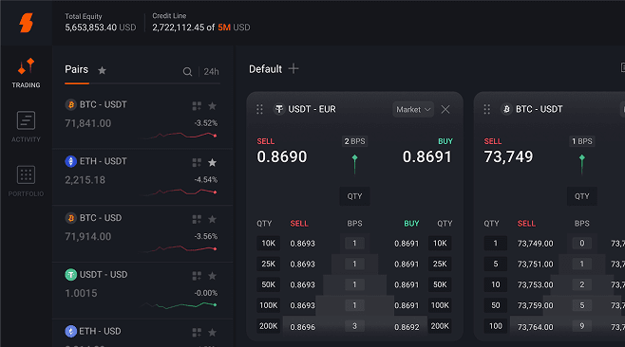Click BTC - USDT price chart sparkline

point(180,136)
